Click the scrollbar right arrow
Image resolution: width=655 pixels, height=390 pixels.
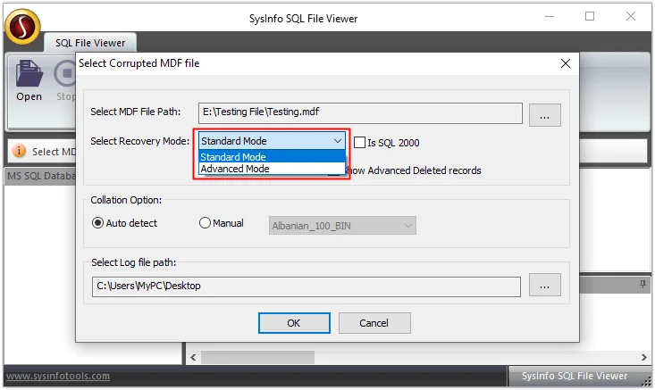coord(643,357)
